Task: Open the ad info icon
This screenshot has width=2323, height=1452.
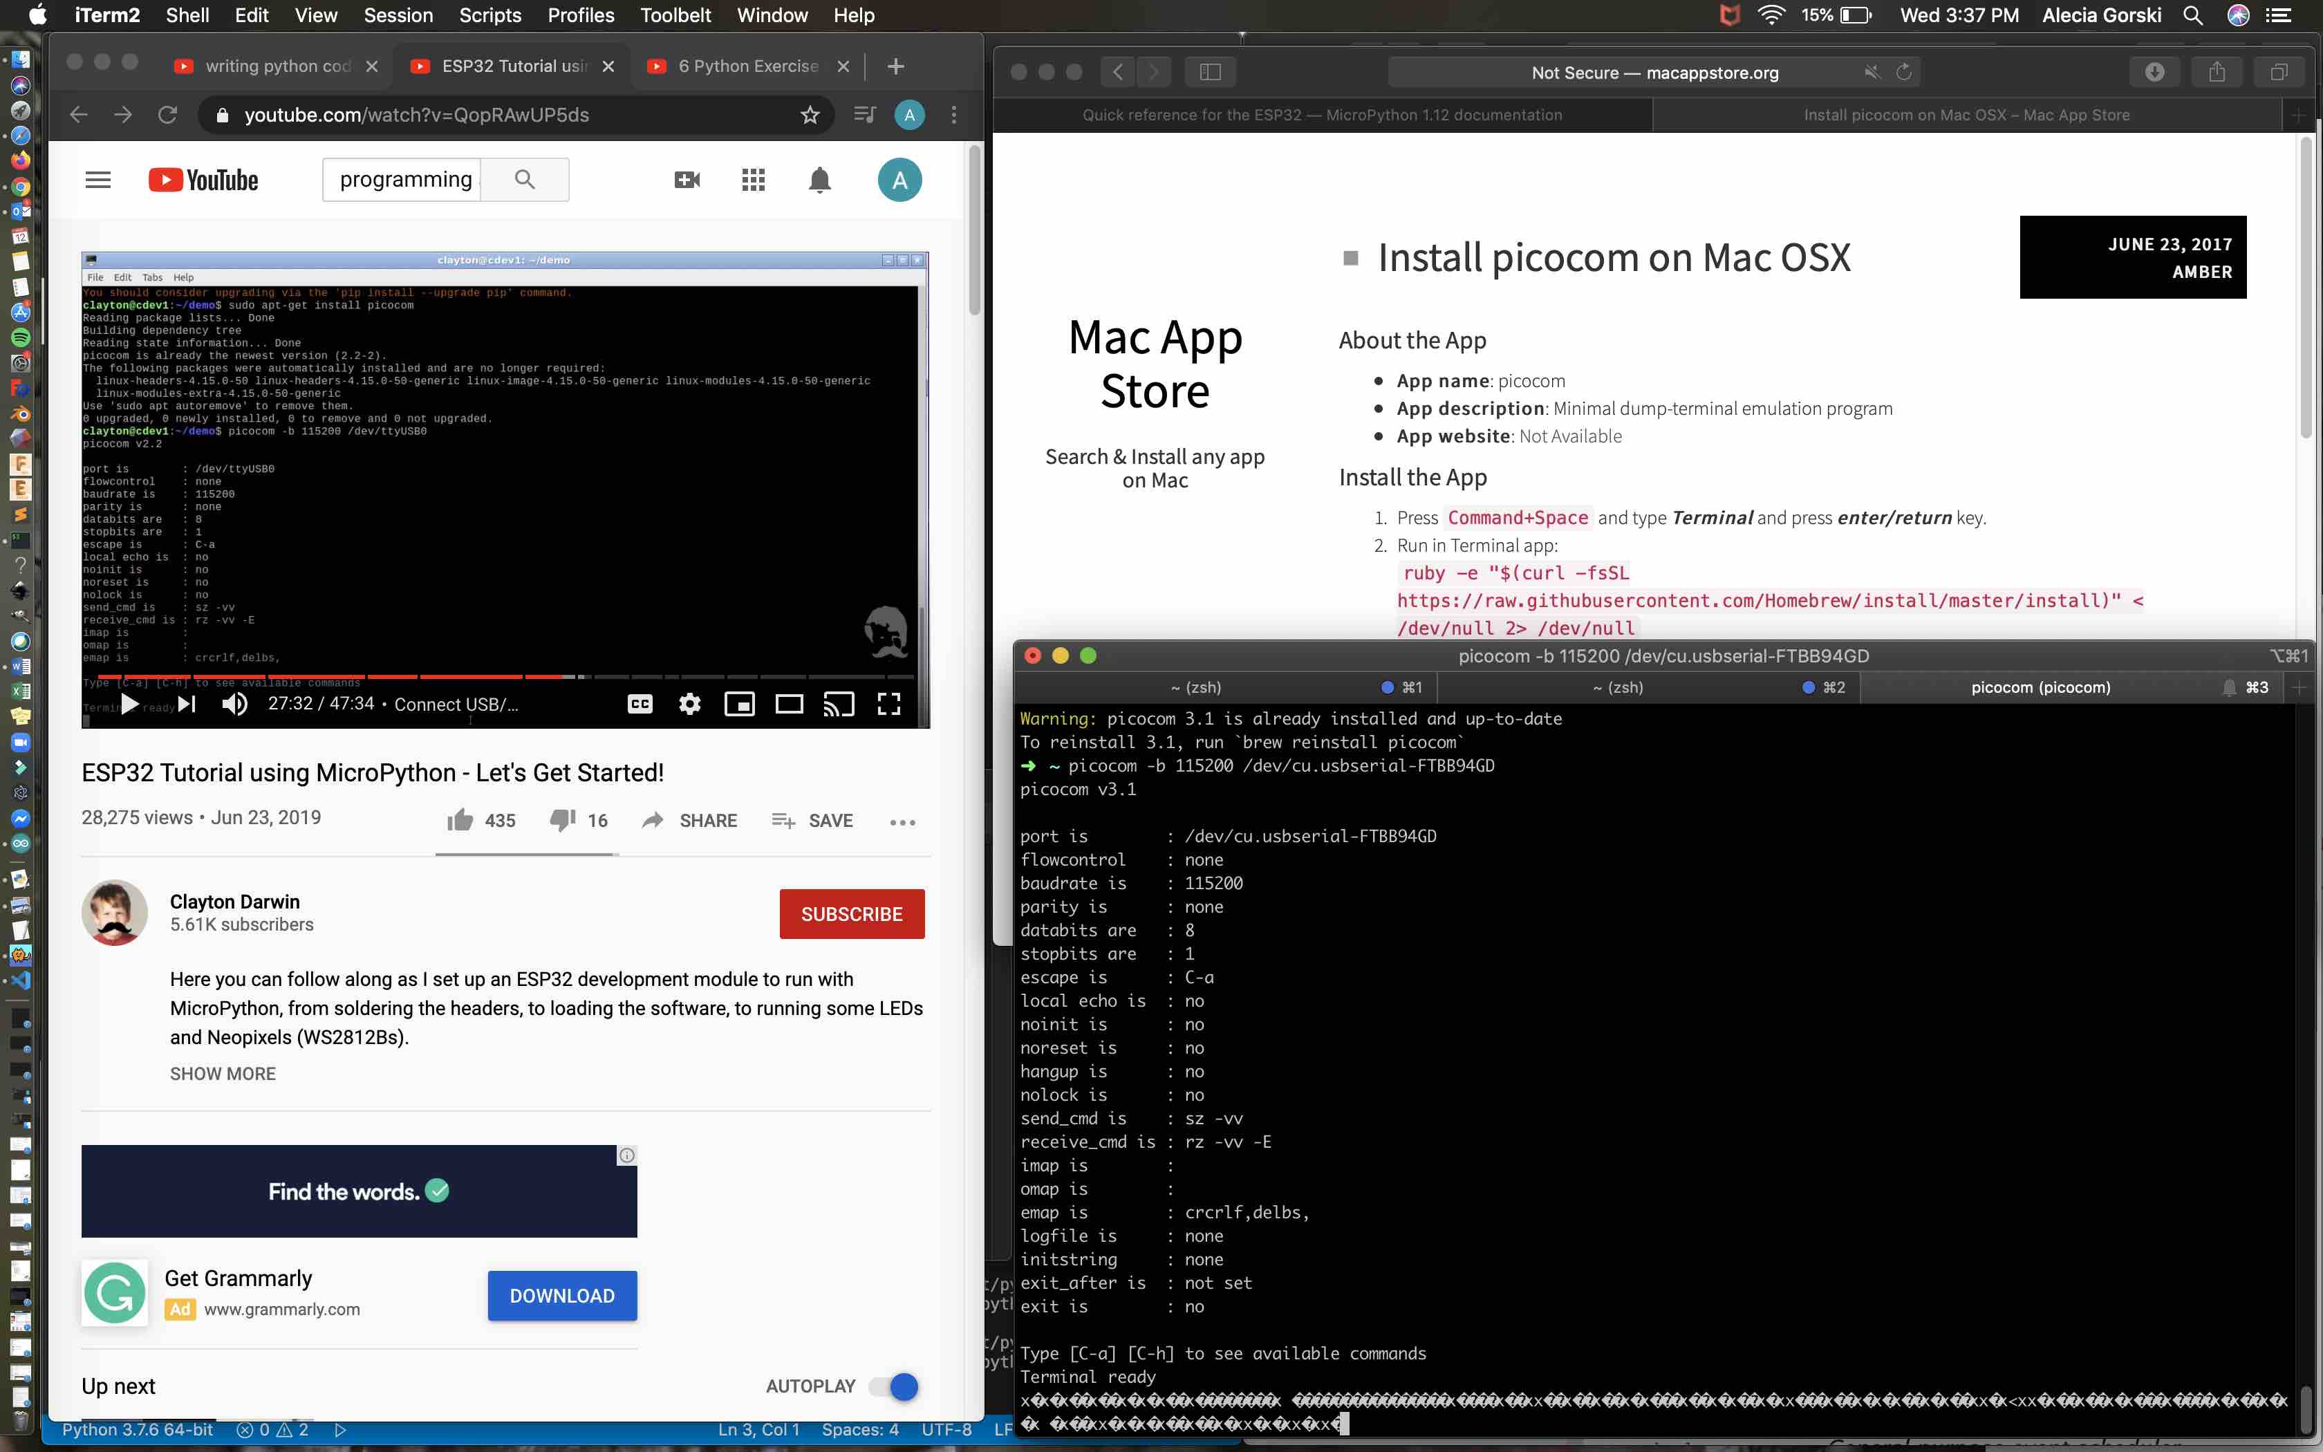Action: pos(627,1154)
